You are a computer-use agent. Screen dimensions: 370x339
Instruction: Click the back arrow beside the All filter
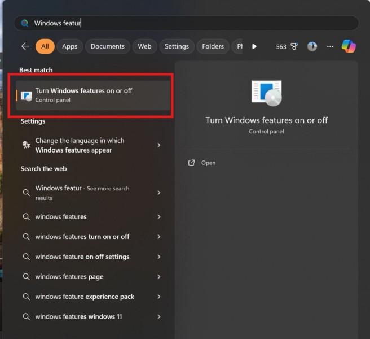coord(25,46)
